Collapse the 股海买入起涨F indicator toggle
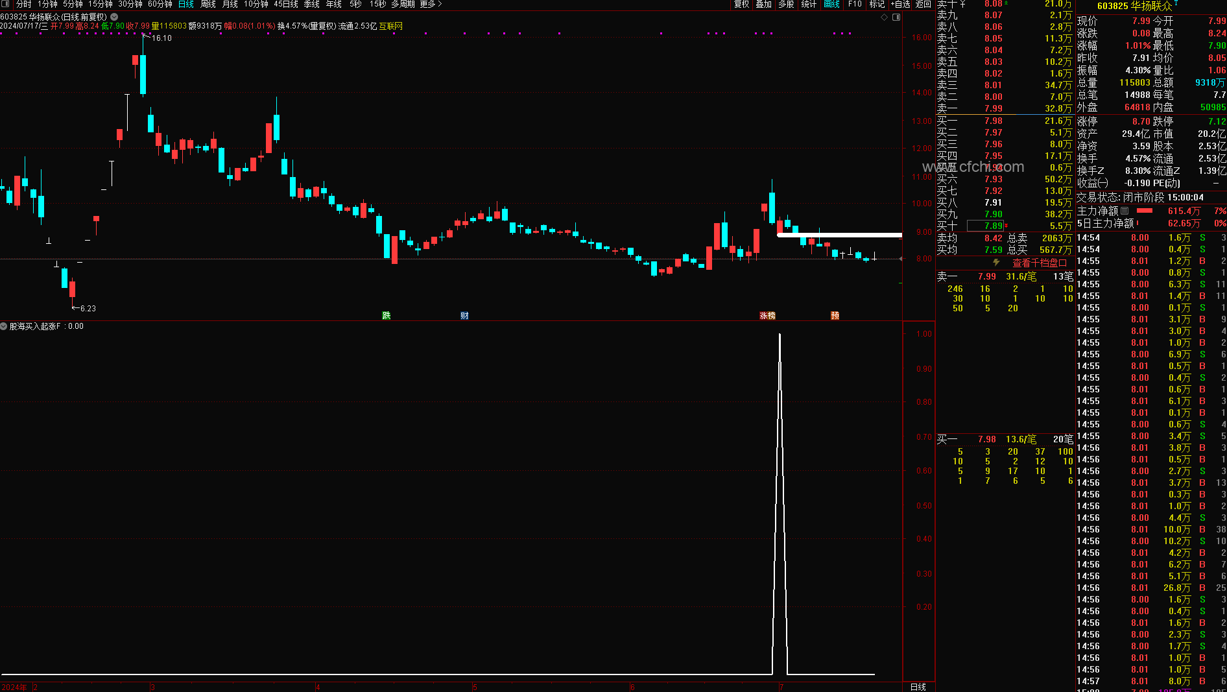 click(4, 326)
